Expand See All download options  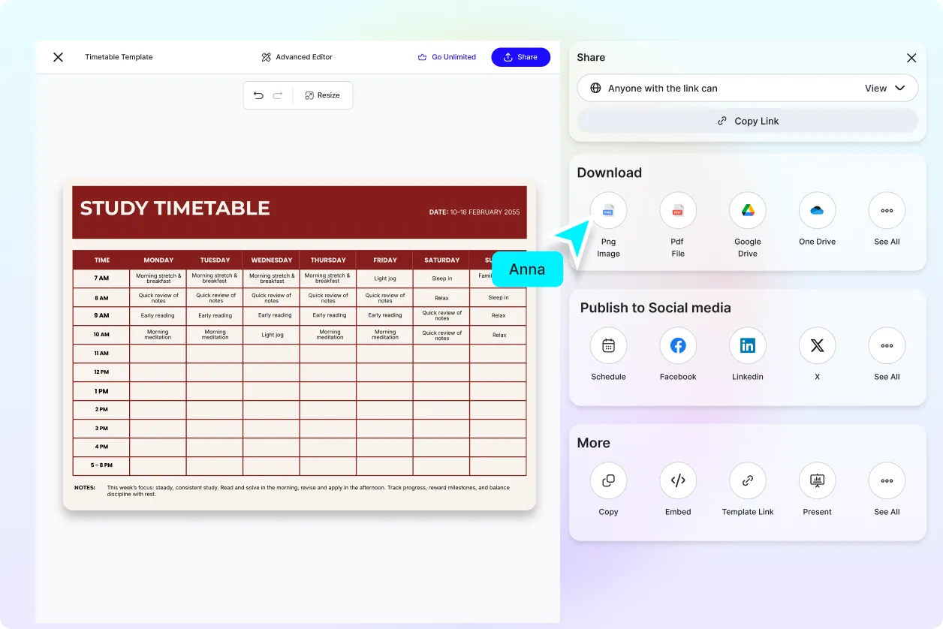coord(887,210)
